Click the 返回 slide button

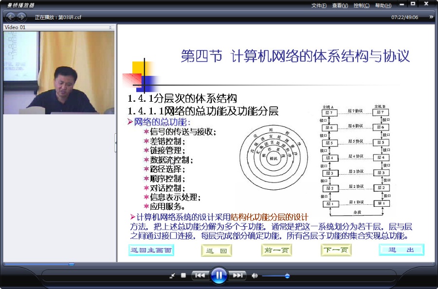(217, 251)
